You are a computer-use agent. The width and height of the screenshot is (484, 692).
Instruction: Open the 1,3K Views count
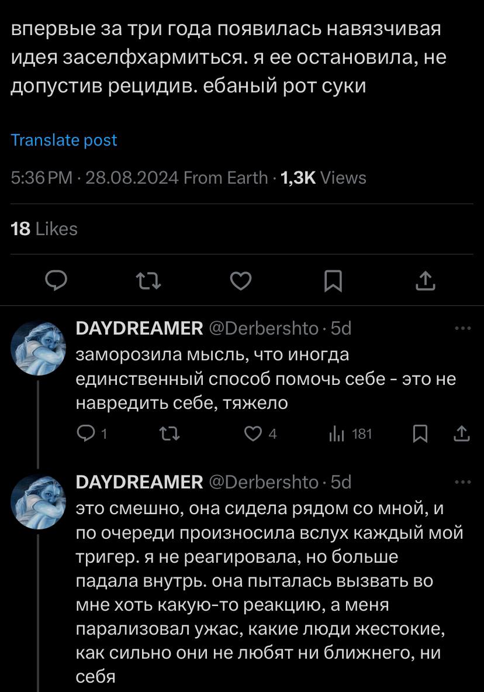pyautogui.click(x=323, y=178)
